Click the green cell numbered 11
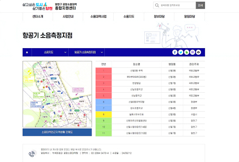The height and width of the screenshot is (162, 239). tap(104, 133)
